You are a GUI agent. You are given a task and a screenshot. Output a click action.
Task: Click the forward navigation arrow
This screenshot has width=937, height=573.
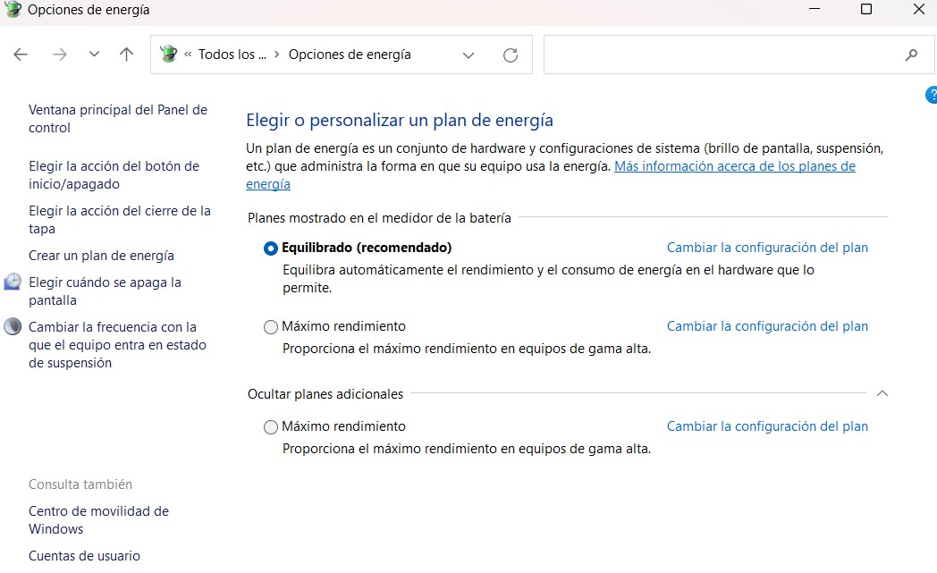coord(59,55)
